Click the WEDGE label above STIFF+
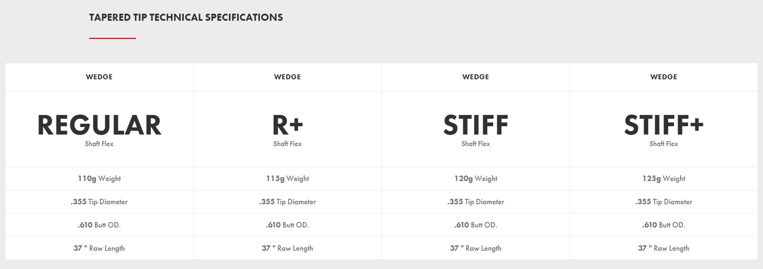 [x=664, y=77]
